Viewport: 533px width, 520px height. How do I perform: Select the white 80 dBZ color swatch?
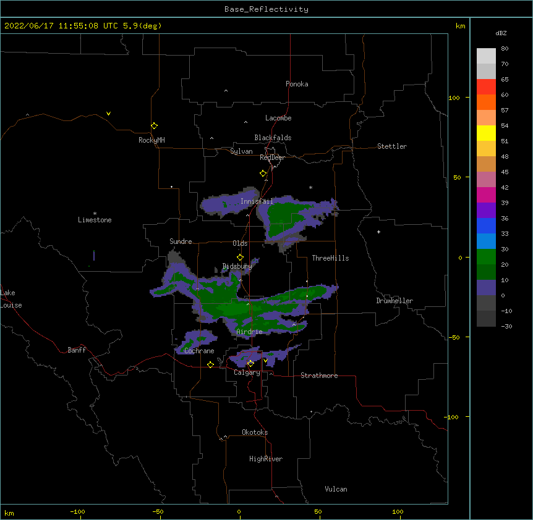486,56
